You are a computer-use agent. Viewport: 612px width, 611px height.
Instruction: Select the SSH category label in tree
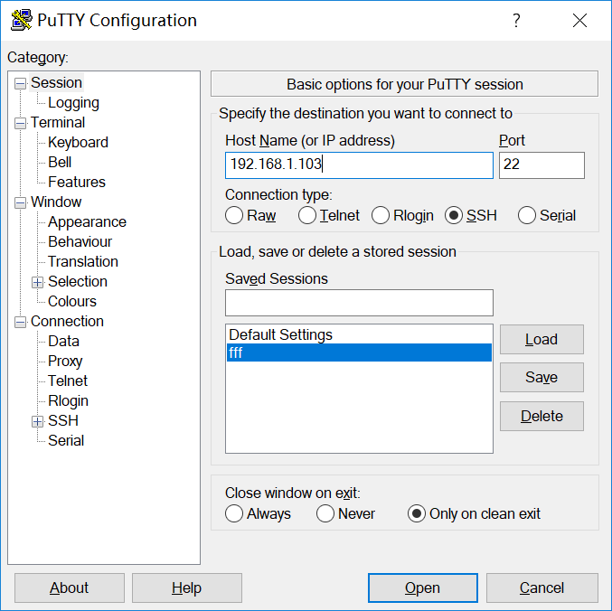pos(63,421)
